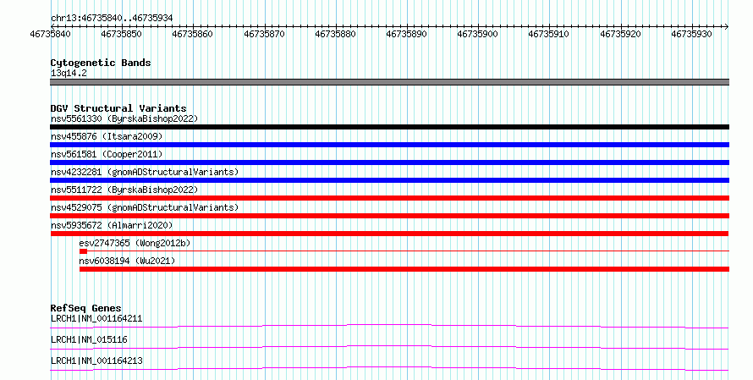Click the magenta LRCH1 NM_001164213 transcript line
Viewport: 753px width, 380px height.
click(389, 369)
